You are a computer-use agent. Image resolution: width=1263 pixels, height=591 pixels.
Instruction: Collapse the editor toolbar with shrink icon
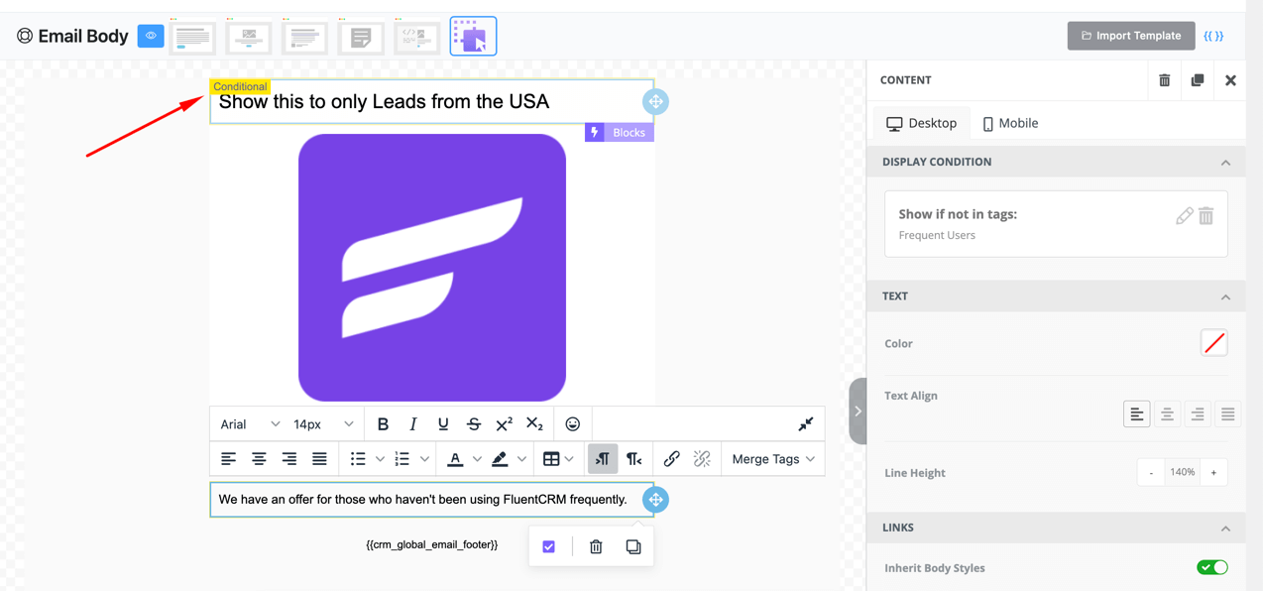806,424
